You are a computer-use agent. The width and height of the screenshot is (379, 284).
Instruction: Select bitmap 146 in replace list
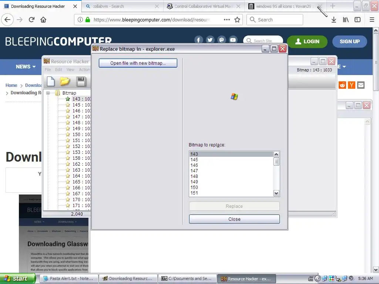(x=231, y=165)
